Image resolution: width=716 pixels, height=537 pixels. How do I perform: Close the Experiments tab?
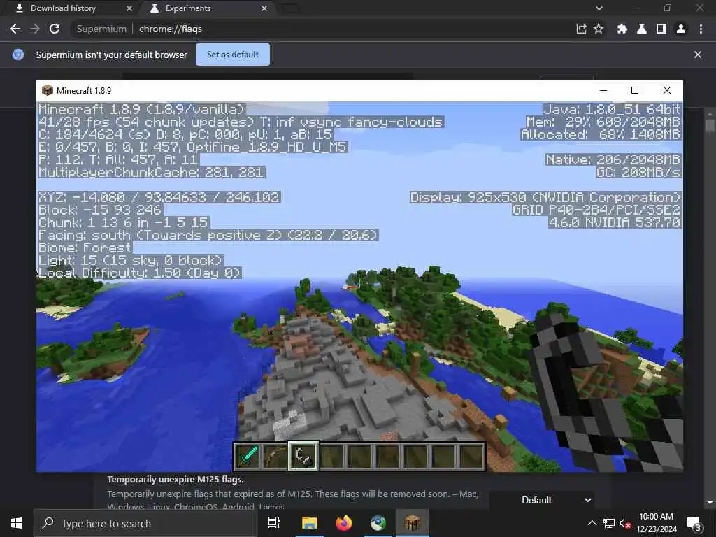(264, 8)
